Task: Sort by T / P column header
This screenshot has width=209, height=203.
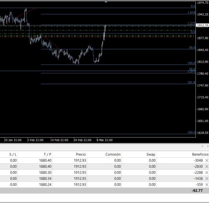Action: (x=47, y=154)
